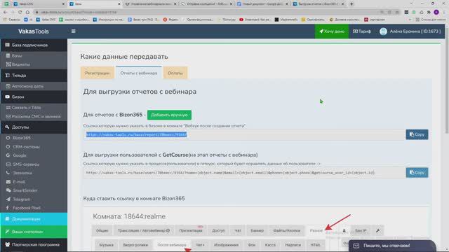Click the highlighted Bizon365 report URL field
Screen dimensions: 449x252
click(x=244, y=134)
